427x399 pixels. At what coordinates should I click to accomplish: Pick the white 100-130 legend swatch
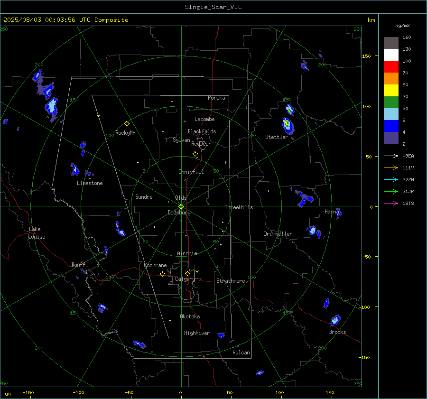coord(391,55)
